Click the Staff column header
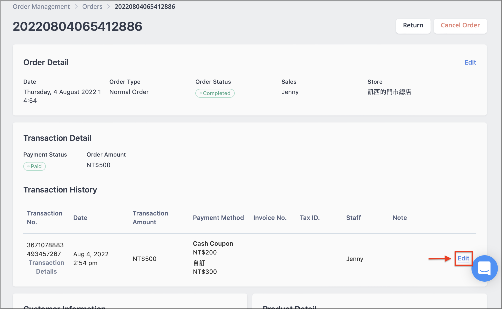 tap(353, 218)
